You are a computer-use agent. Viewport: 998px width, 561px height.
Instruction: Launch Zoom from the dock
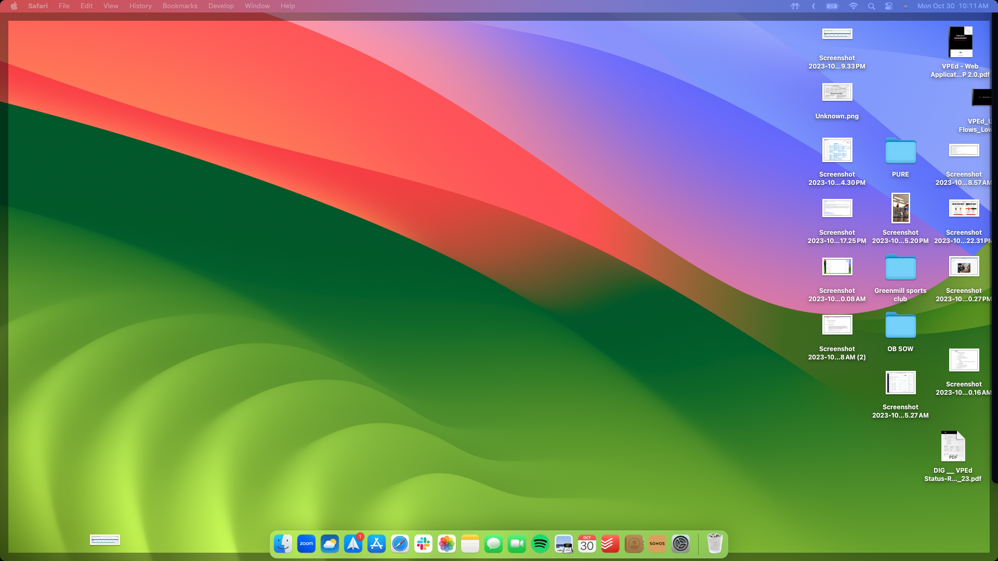[x=306, y=544]
